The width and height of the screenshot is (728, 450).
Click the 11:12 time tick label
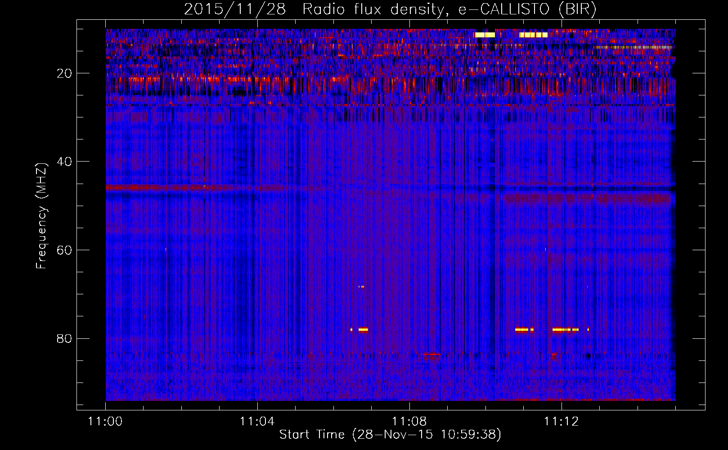pyautogui.click(x=562, y=422)
